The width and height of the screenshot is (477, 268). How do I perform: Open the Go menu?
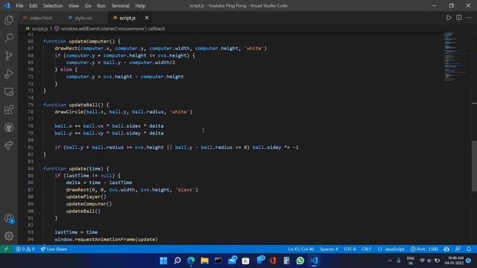click(88, 6)
